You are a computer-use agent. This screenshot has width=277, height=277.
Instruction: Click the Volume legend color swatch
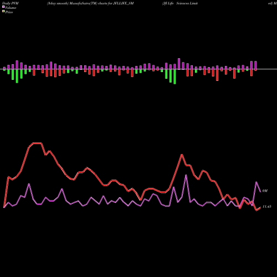tap(3, 7)
